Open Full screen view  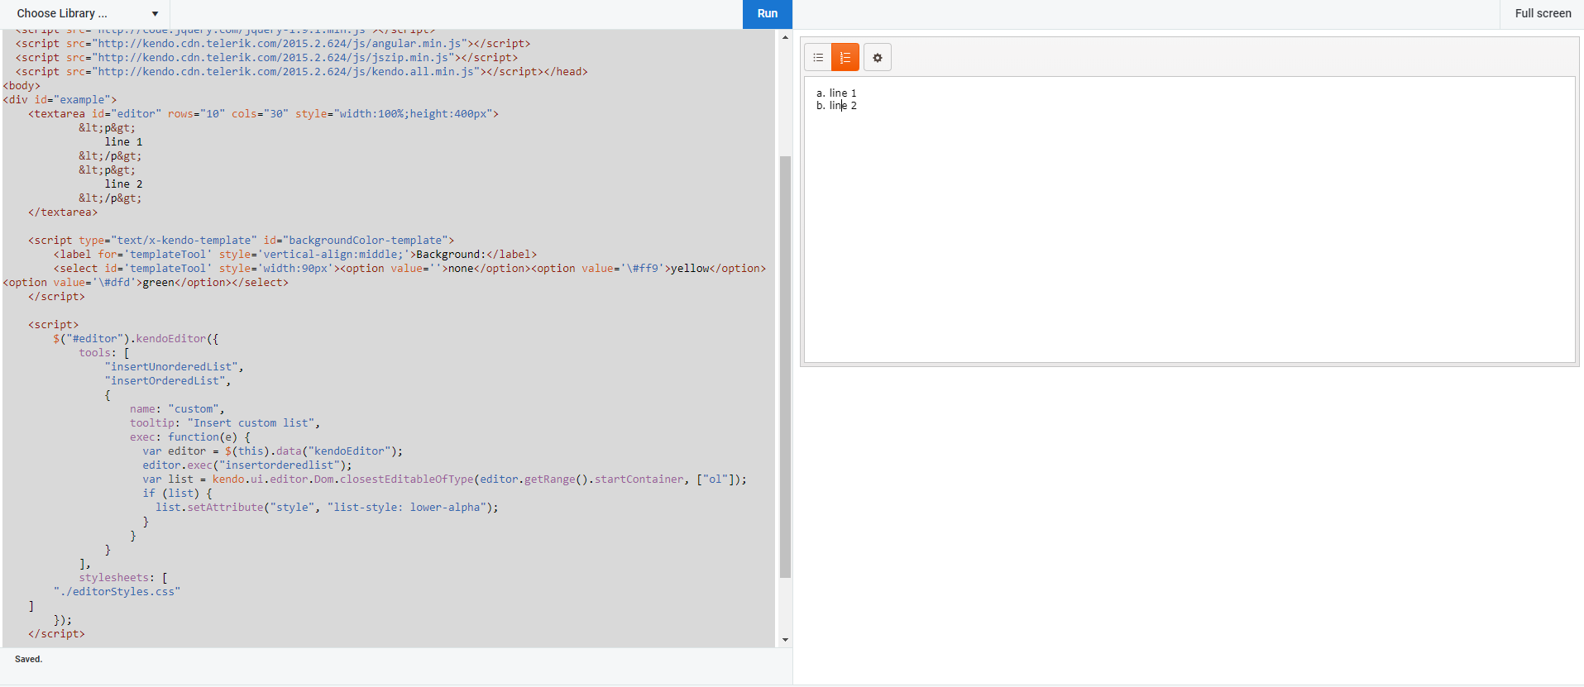pyautogui.click(x=1543, y=14)
